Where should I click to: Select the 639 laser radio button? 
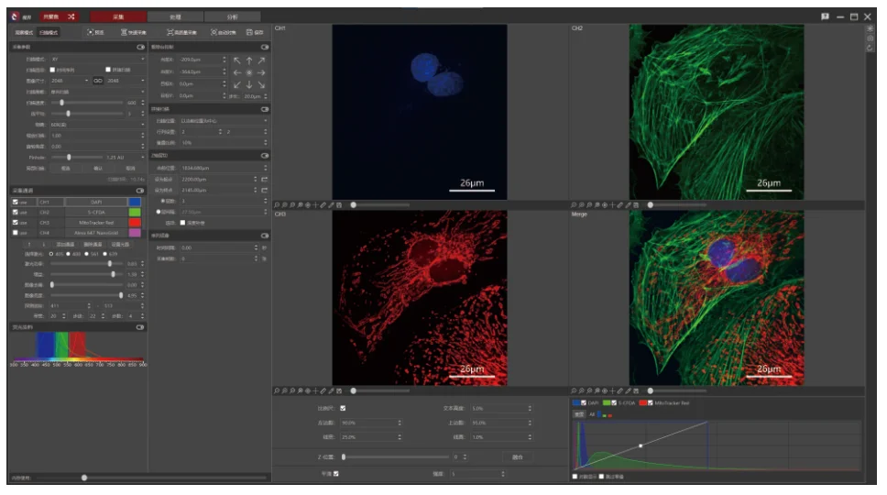tap(105, 254)
